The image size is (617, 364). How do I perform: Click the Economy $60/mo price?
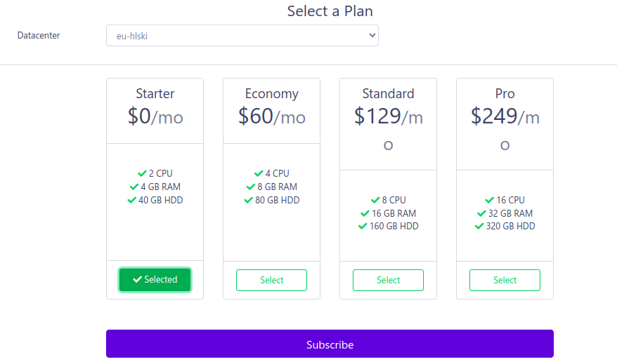271,116
